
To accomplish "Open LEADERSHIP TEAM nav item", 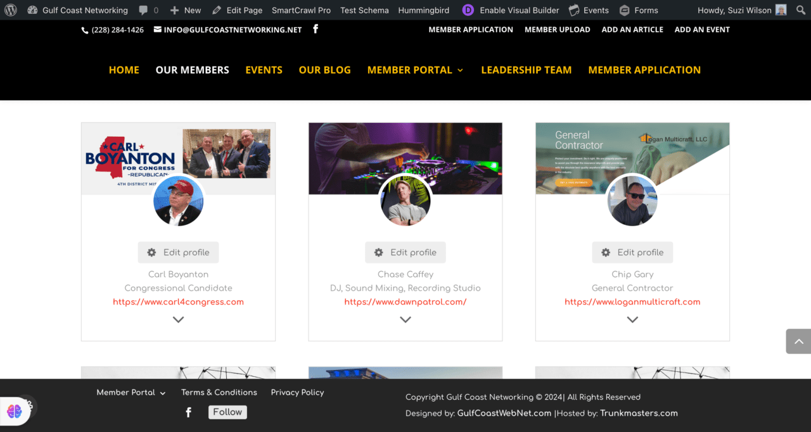I will [527, 70].
